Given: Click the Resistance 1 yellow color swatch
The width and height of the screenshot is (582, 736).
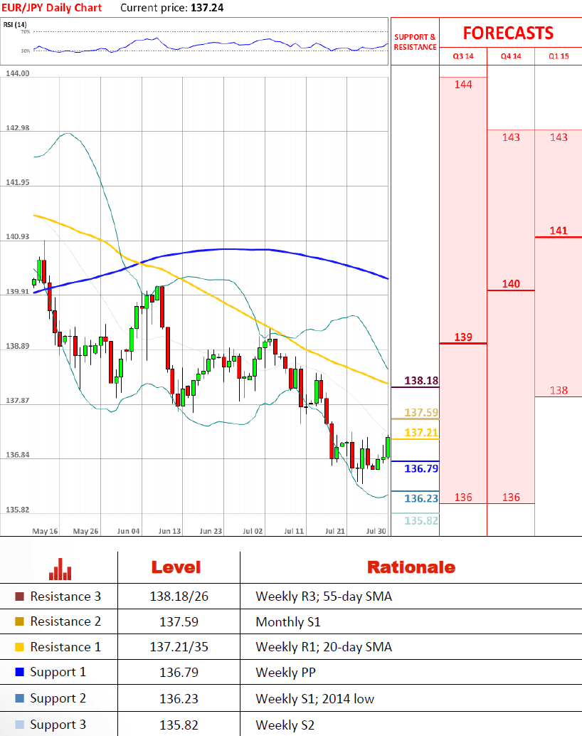Looking at the screenshot, I should point(19,647).
